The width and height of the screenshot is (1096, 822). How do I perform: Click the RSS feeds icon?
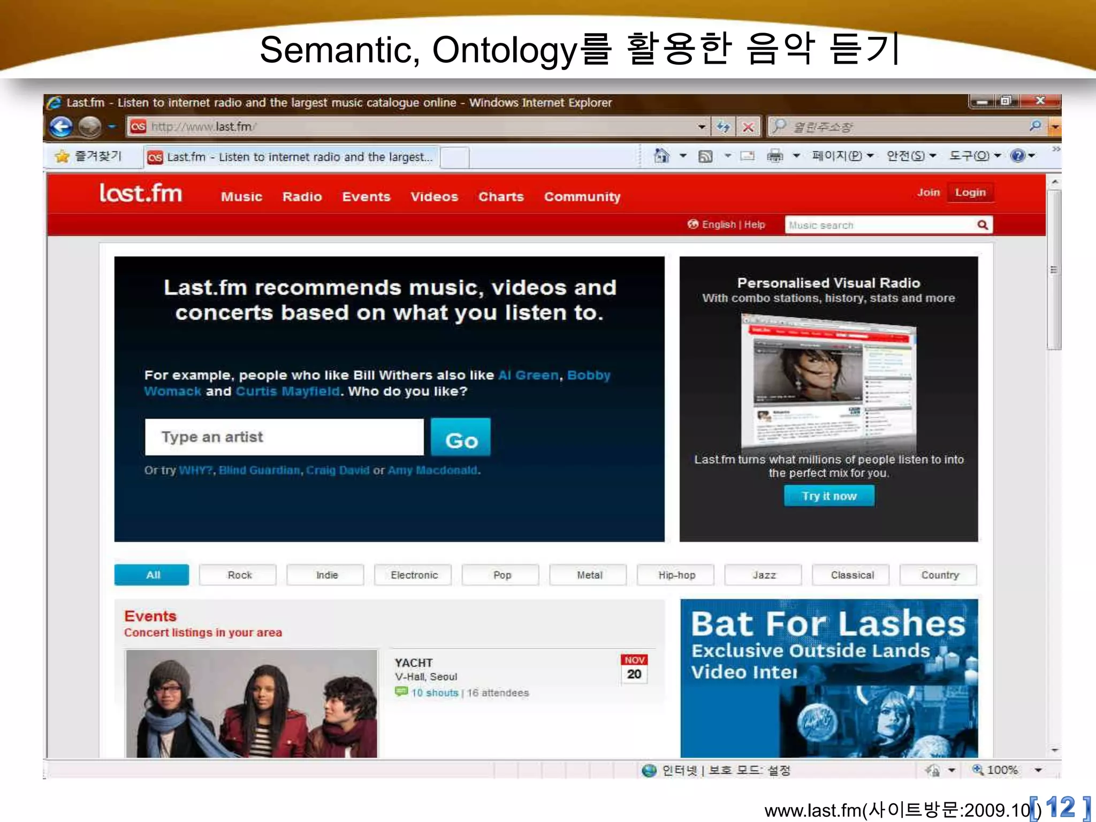tap(705, 156)
